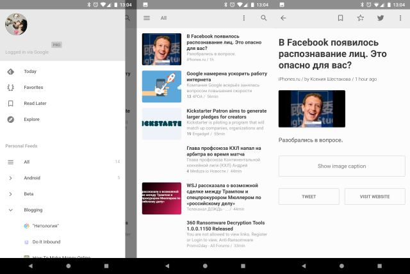Tap the iPhones.ru byline text
The image size is (410, 274).
coord(327,79)
